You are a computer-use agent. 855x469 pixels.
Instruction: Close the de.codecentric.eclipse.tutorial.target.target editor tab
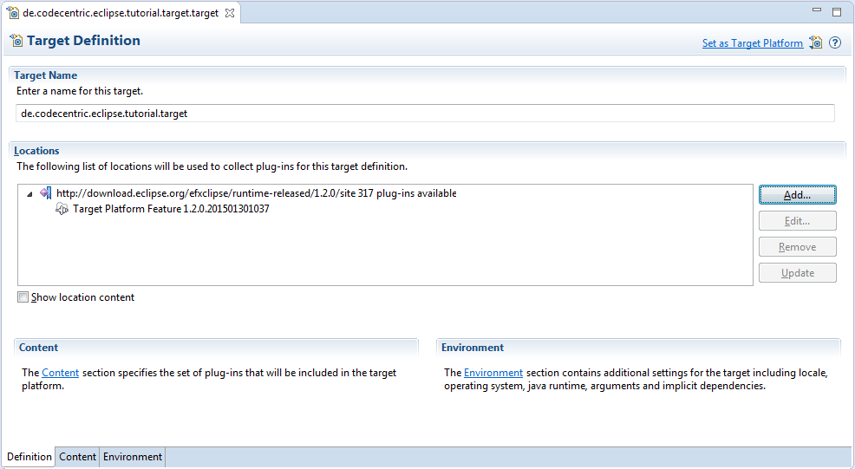231,13
